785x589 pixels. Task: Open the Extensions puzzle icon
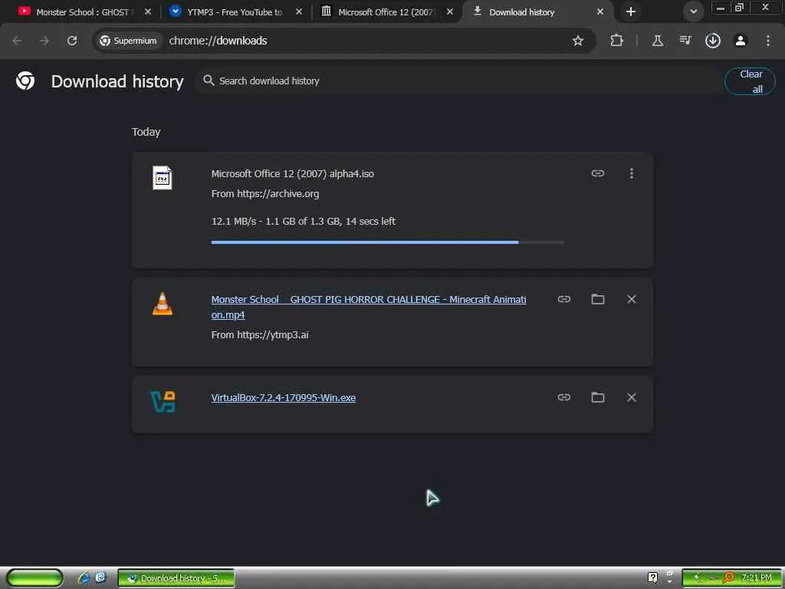[x=617, y=41]
